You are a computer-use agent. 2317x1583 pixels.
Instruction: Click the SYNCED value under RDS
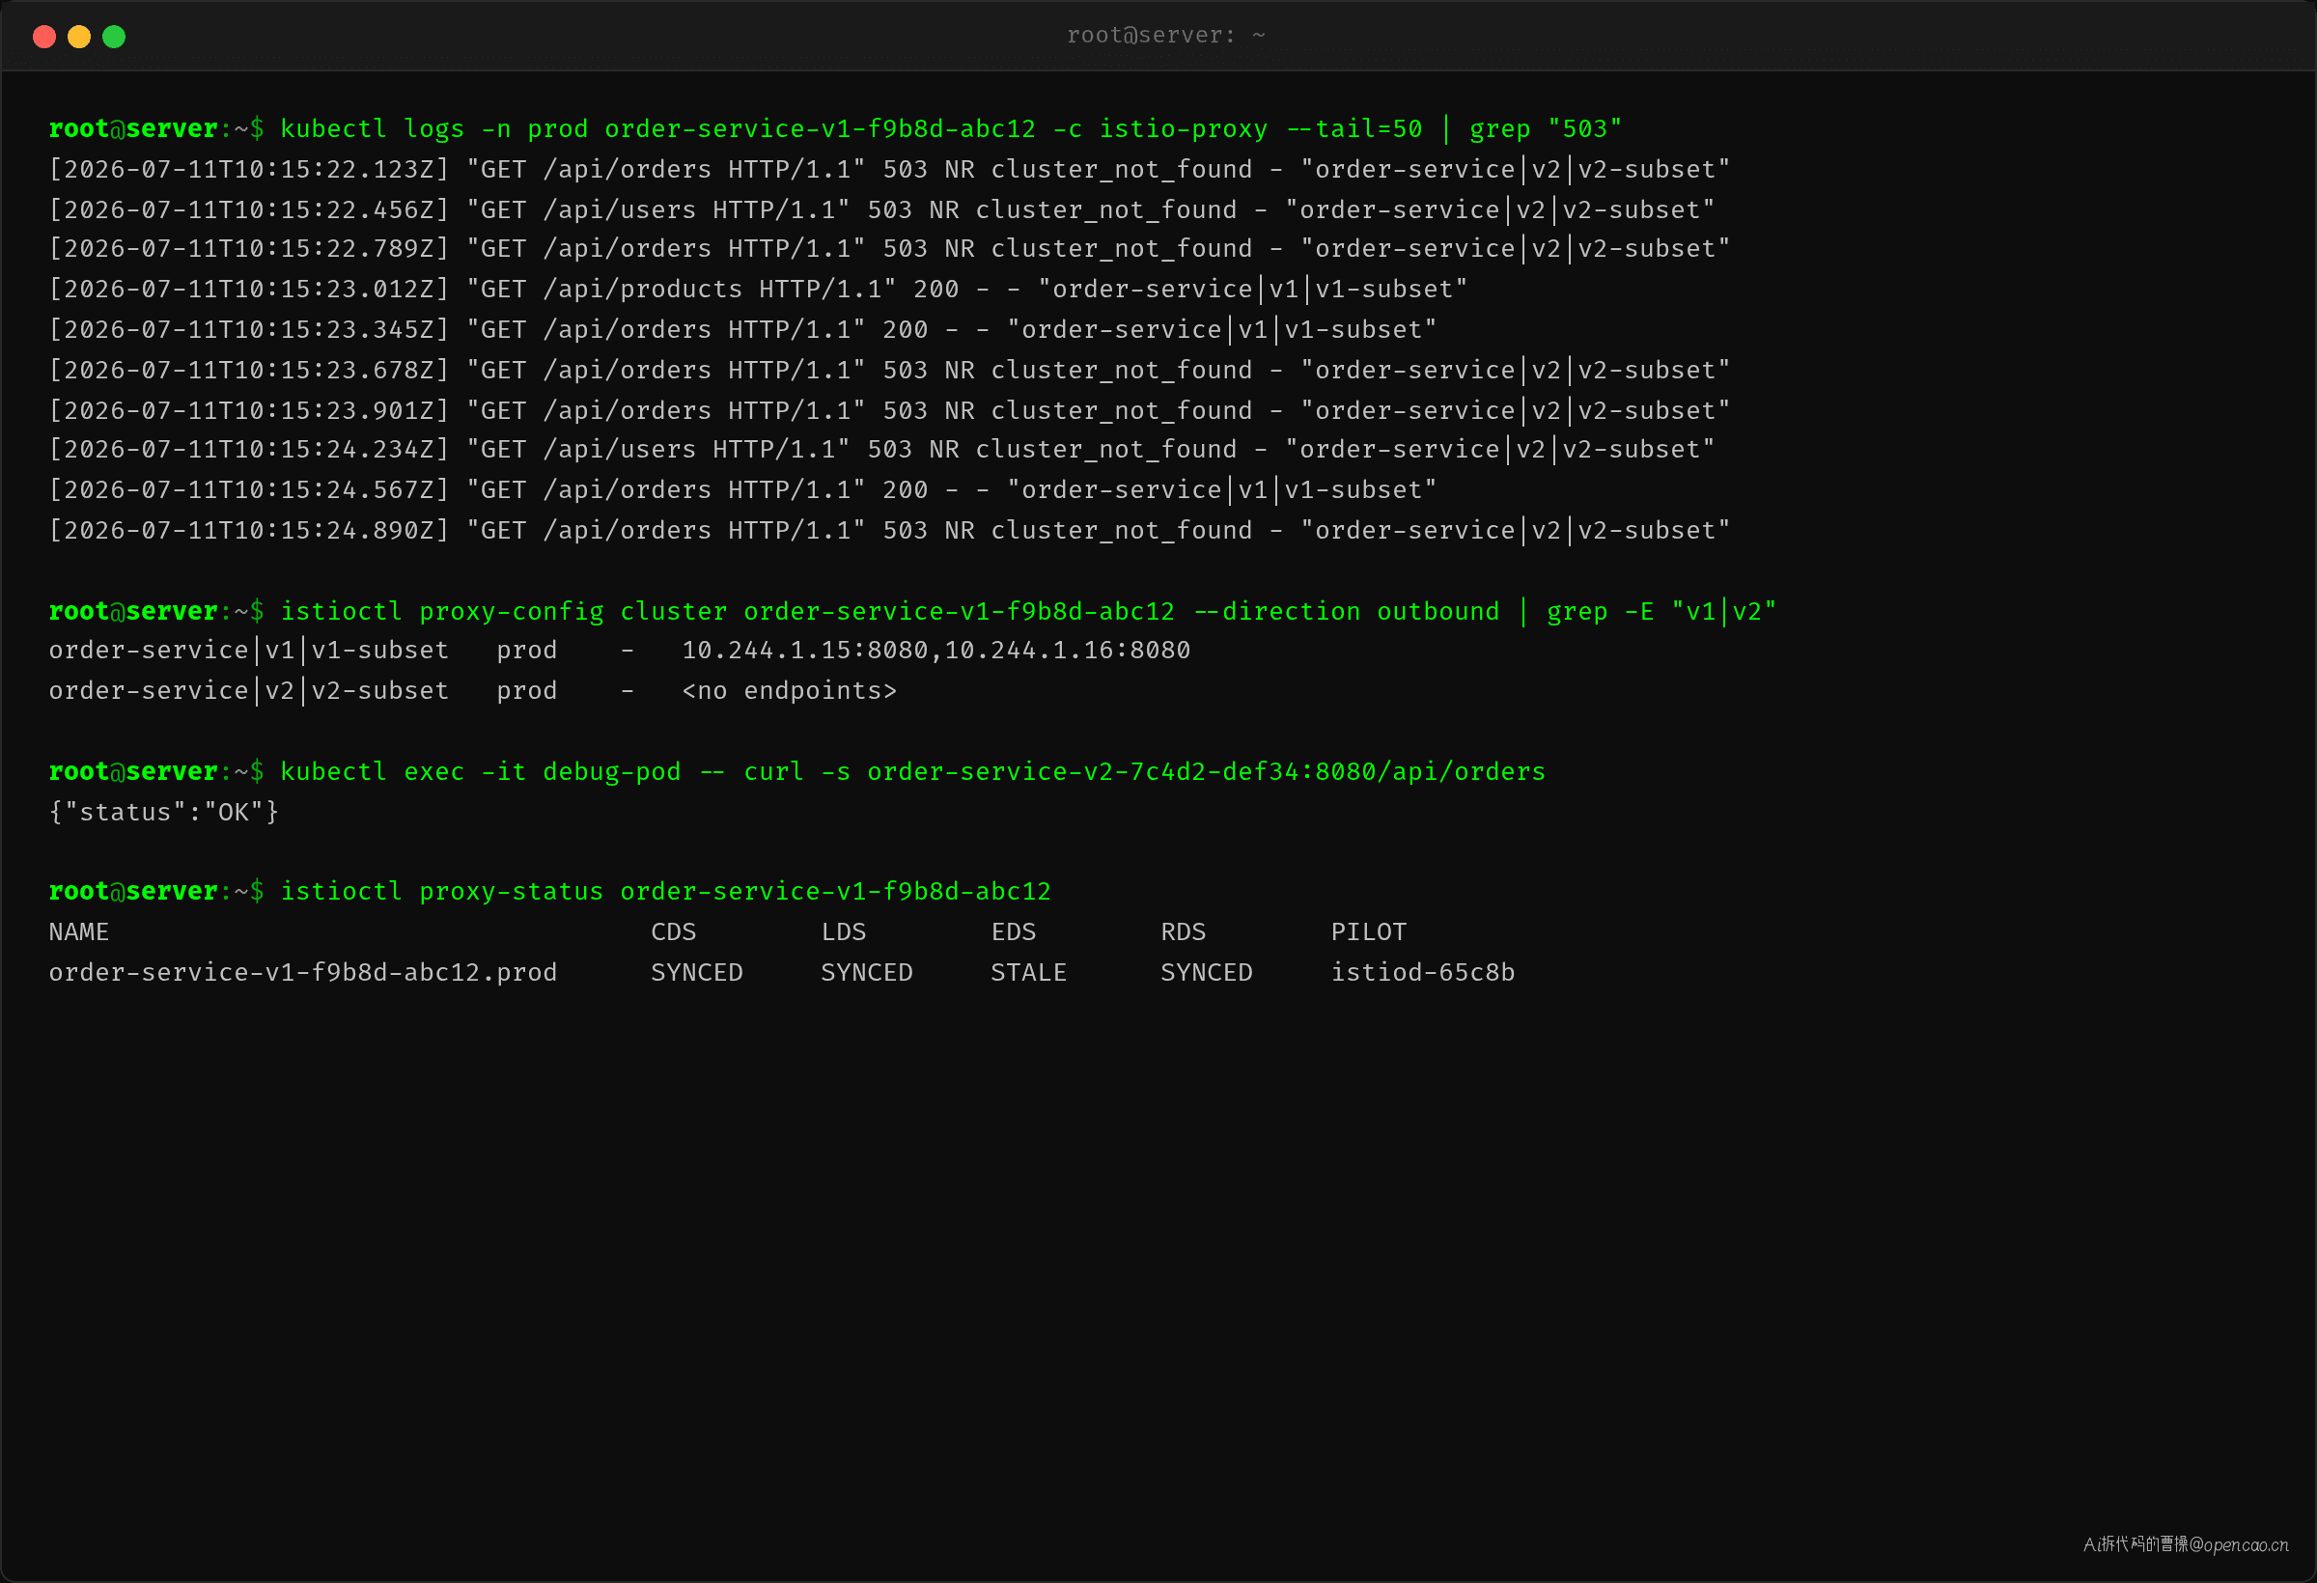(1207, 973)
